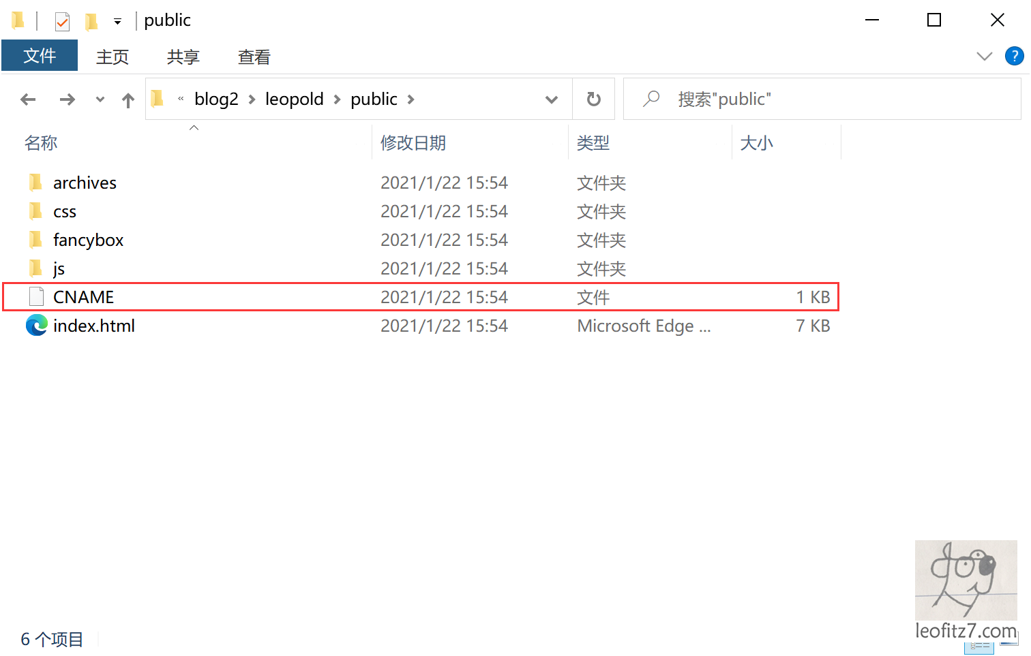
Task: Select the fancybox folder icon
Action: tap(35, 240)
